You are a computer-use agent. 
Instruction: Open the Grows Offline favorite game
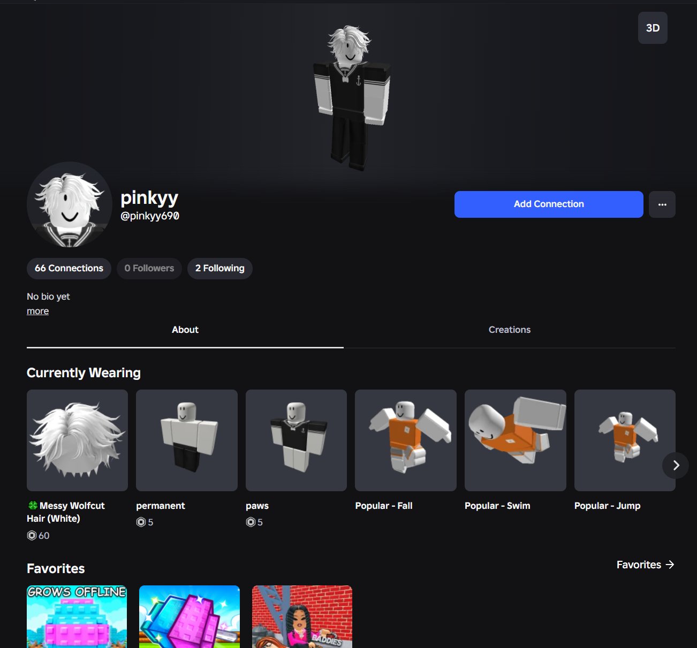pyautogui.click(x=77, y=616)
